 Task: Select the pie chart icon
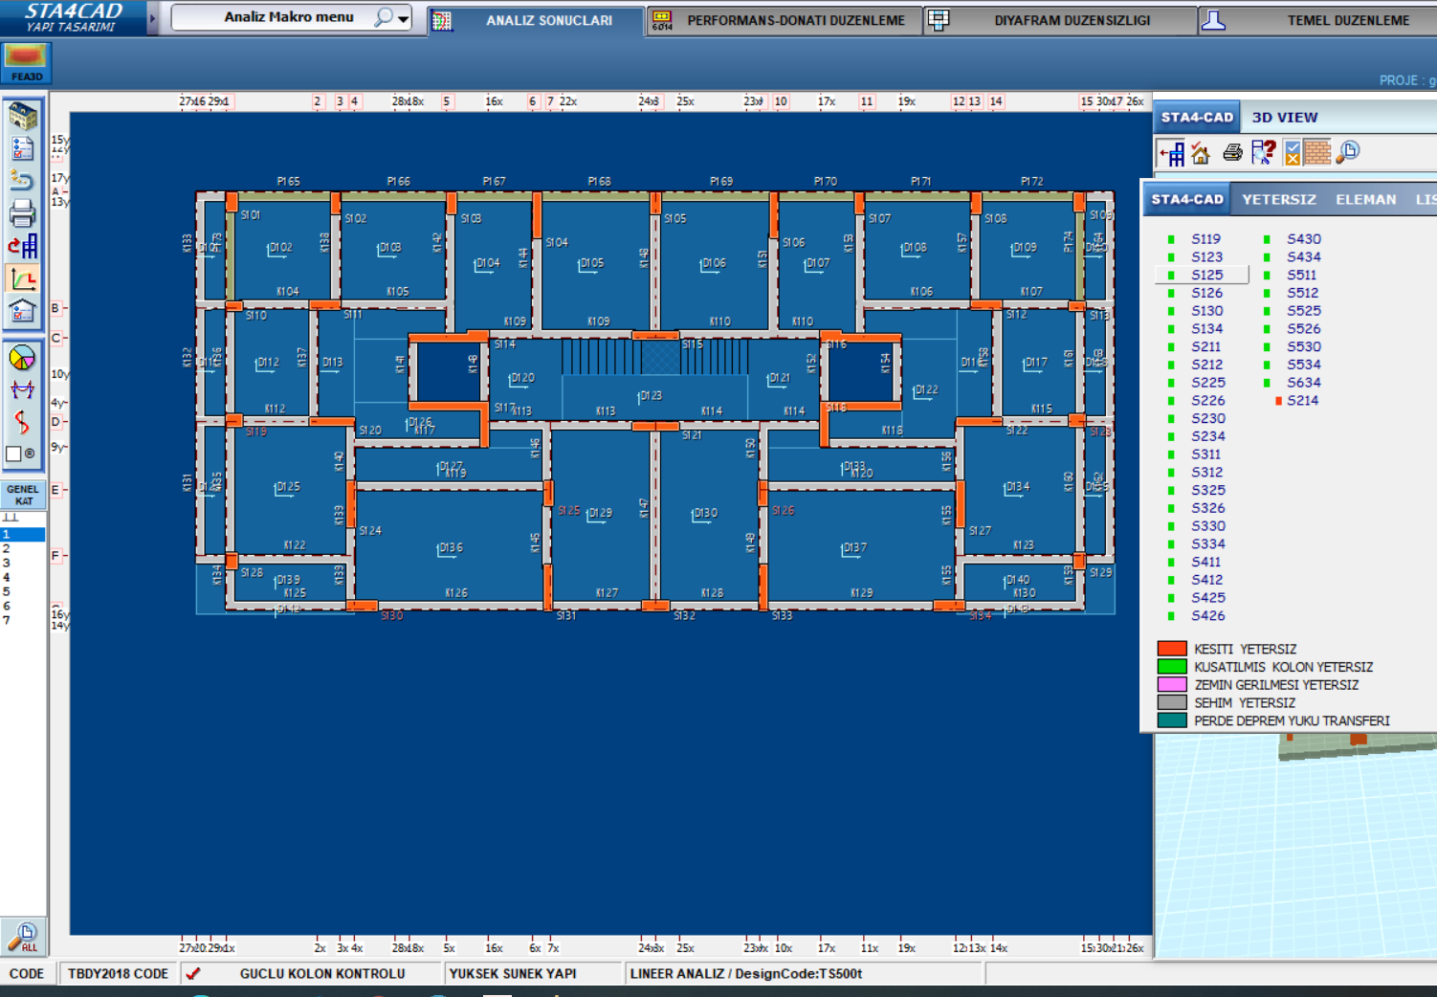click(22, 358)
